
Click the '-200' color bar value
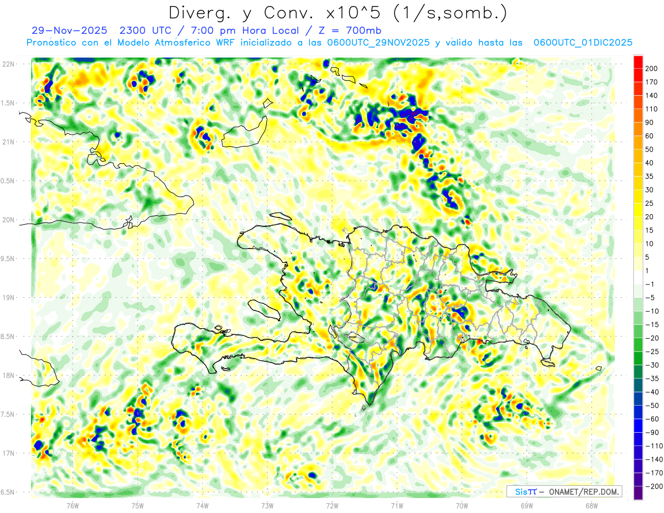(x=653, y=486)
